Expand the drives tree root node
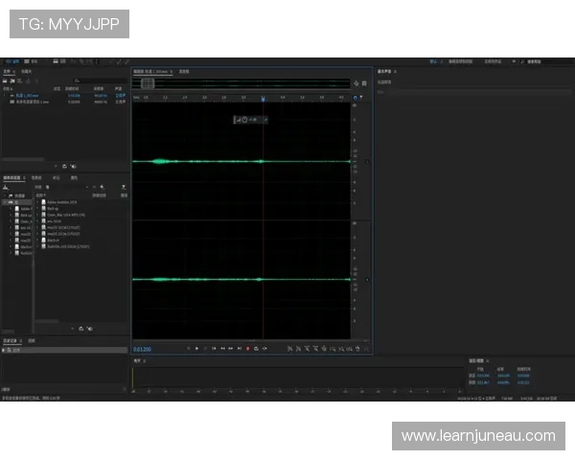 [x=4, y=202]
